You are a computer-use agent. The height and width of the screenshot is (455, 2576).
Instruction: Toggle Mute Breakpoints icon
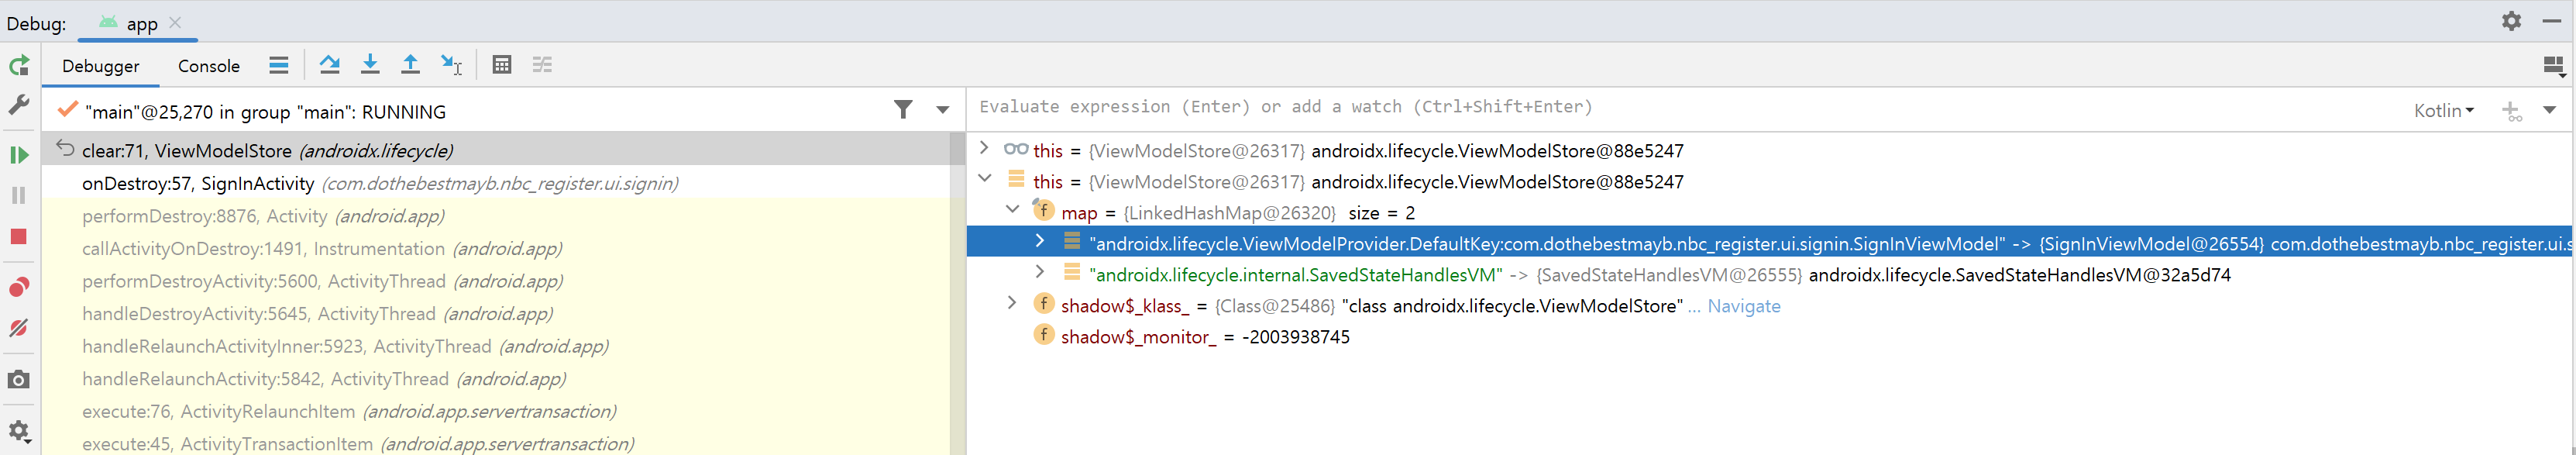[x=19, y=328]
